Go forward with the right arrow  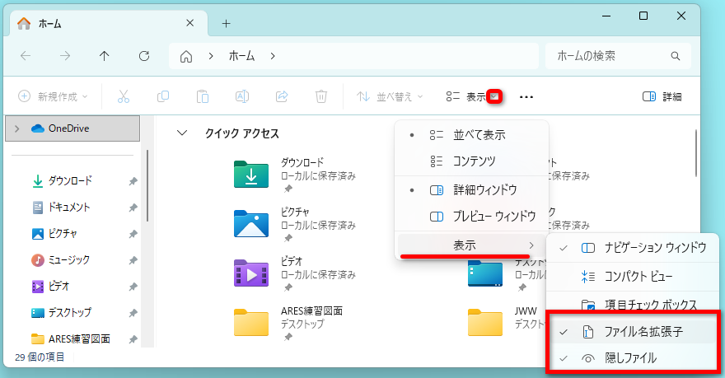coord(65,56)
